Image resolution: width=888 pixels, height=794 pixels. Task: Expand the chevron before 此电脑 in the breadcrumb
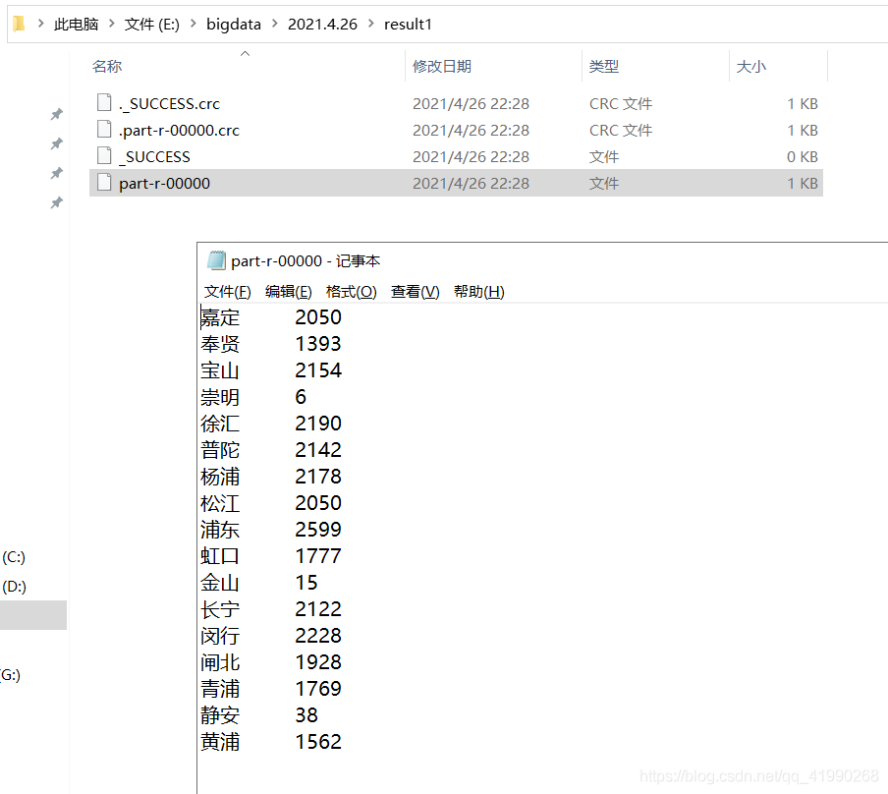41,24
